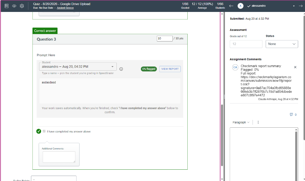Open the student selector dropdown arrow in header
This screenshot has height=181, width=305.
click(x=294, y=6)
